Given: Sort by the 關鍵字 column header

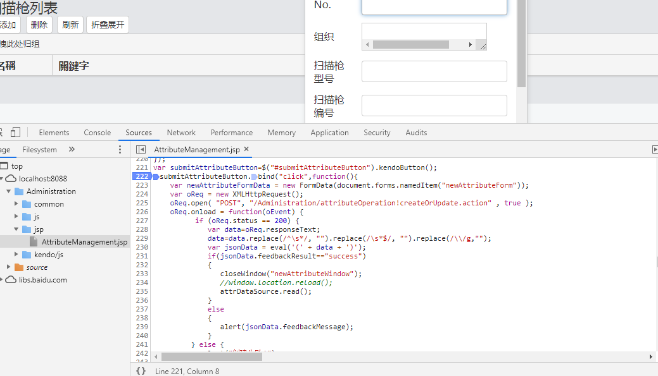Looking at the screenshot, I should (74, 66).
